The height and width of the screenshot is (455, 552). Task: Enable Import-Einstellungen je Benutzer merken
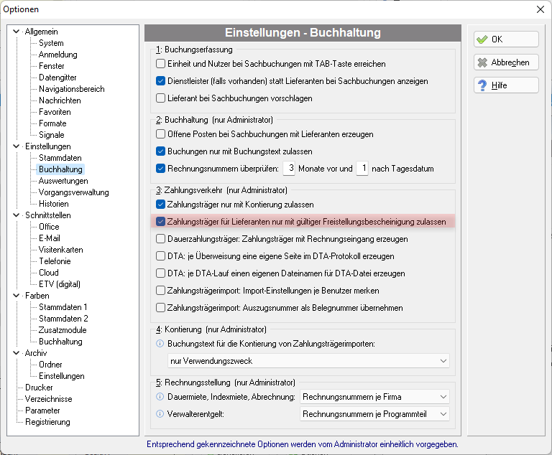tap(160, 291)
